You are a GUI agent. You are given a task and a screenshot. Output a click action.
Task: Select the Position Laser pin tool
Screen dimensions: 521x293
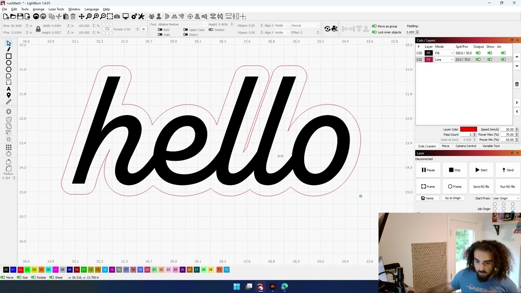[9, 95]
